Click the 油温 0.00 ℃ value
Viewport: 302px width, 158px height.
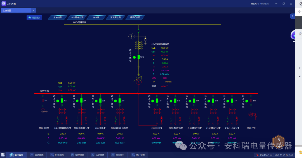coord(164,86)
